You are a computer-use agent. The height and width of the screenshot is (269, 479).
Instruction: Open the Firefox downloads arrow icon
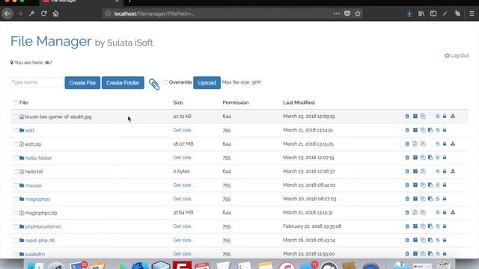pos(409,13)
